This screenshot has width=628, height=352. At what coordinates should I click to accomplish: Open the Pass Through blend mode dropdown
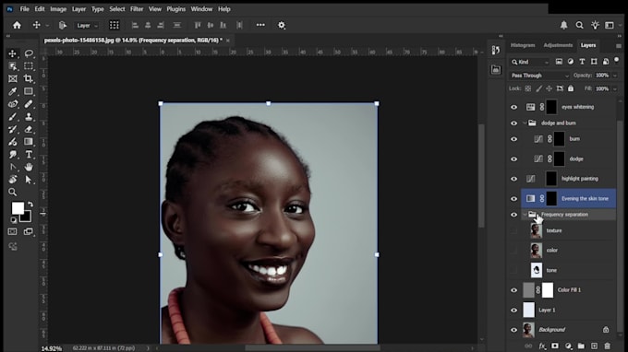pos(539,76)
